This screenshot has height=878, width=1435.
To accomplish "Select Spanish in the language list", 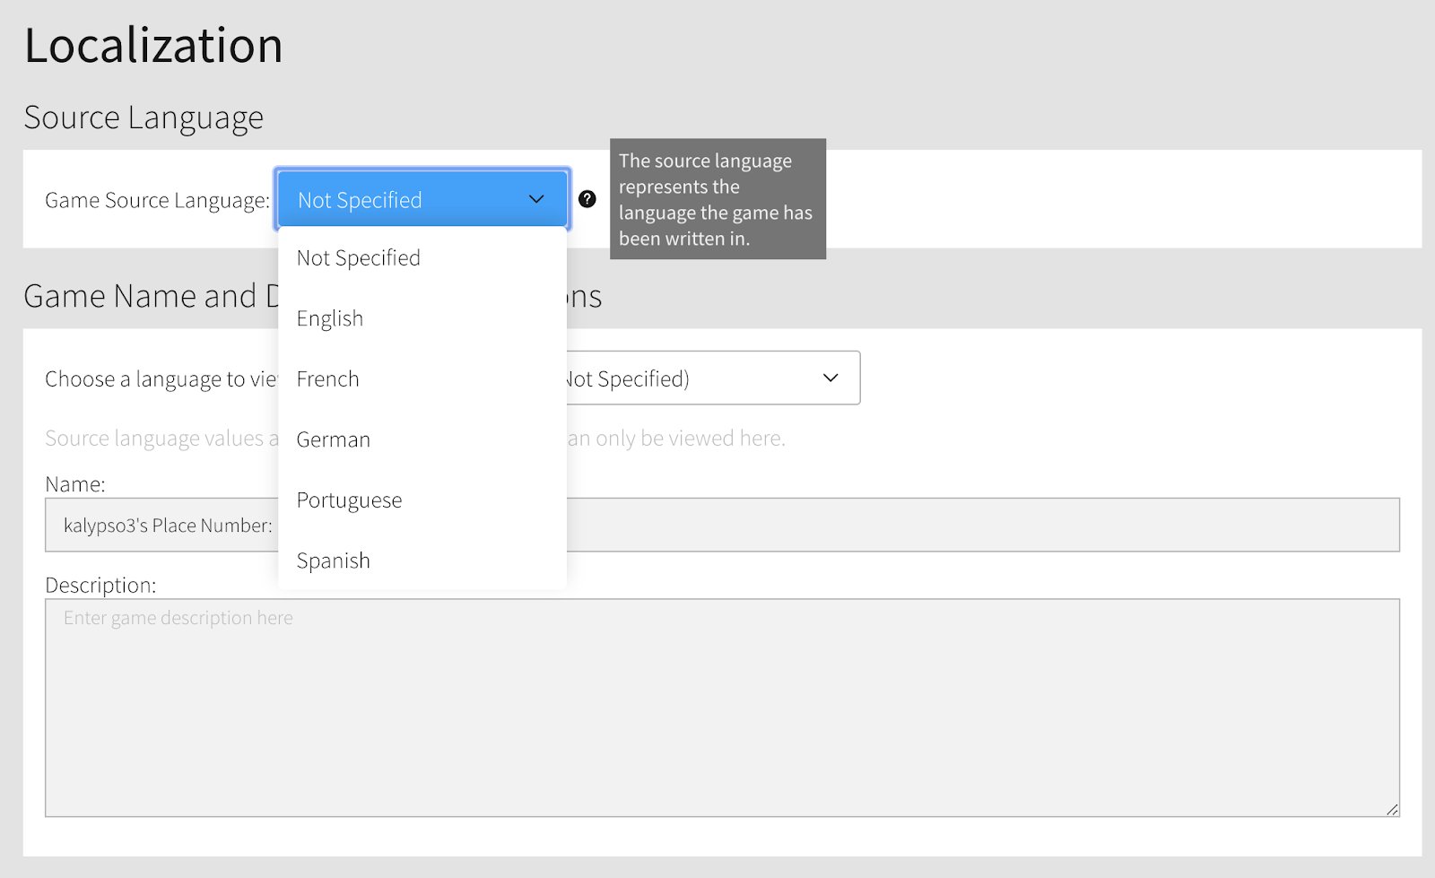I will tap(422, 561).
